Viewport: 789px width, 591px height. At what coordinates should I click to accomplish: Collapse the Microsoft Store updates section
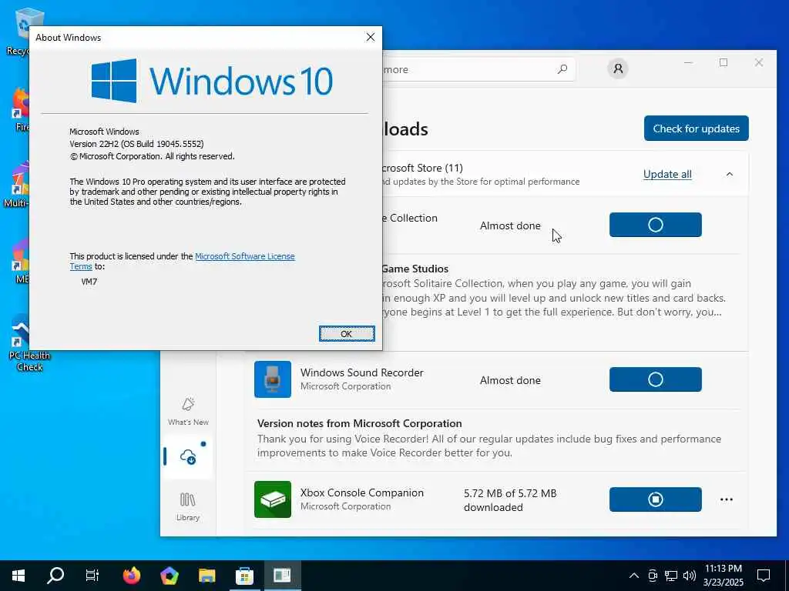[729, 175]
